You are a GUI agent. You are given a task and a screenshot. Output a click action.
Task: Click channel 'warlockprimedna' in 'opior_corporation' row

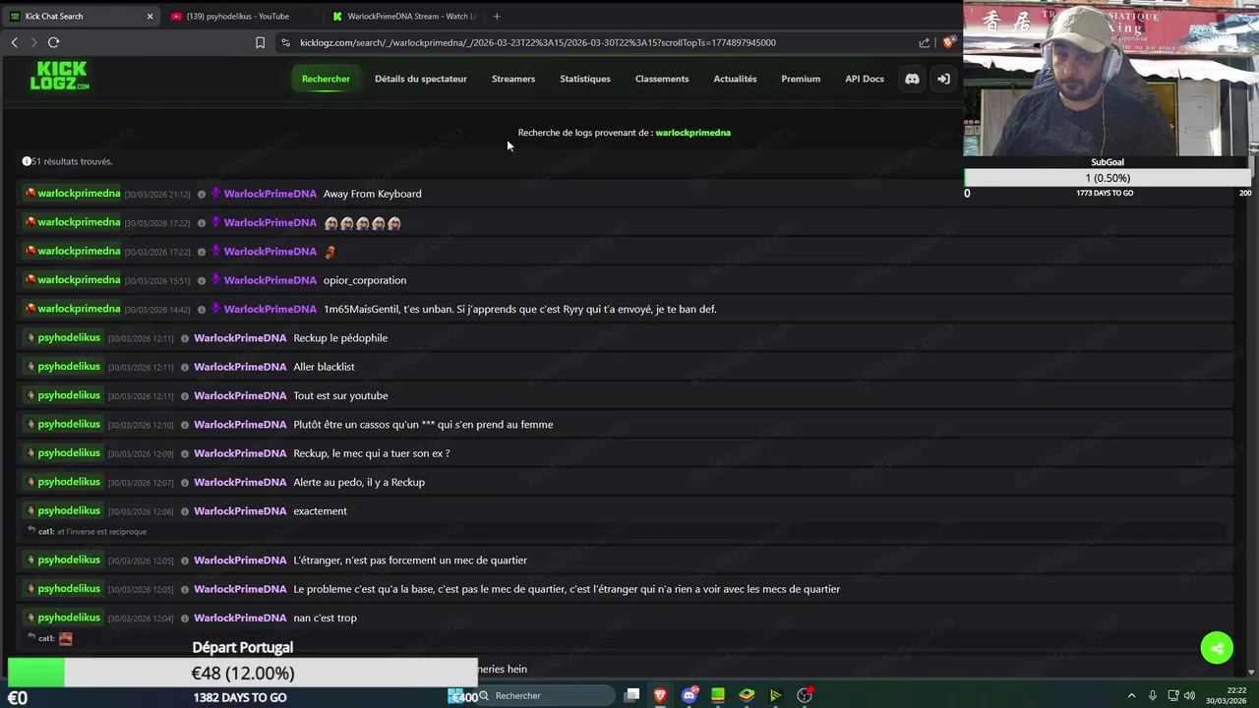(79, 280)
